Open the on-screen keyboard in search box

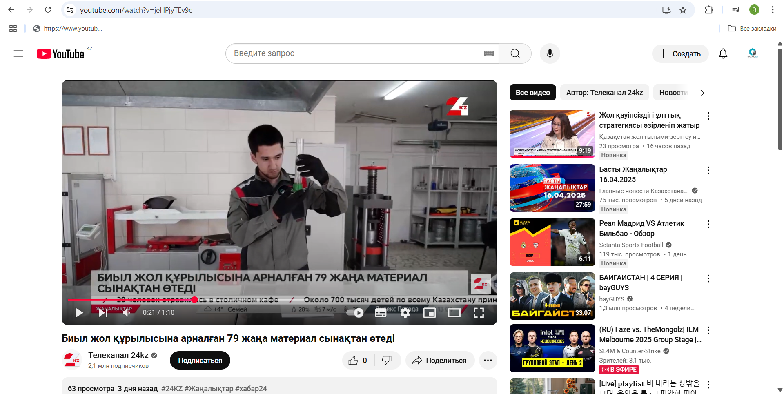tap(488, 53)
